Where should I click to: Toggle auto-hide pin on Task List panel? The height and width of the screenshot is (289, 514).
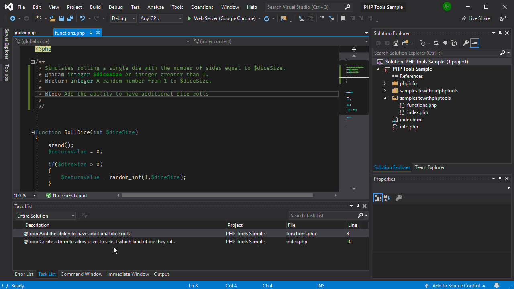pyautogui.click(x=358, y=206)
